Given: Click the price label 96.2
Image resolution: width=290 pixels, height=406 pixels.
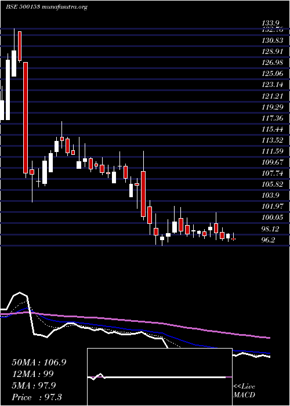Looking at the screenshot, I should tap(268, 240).
